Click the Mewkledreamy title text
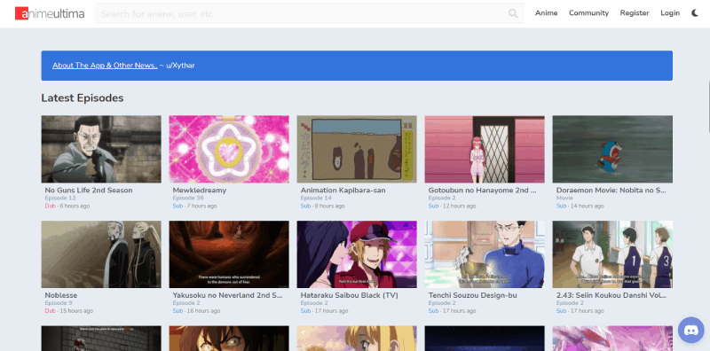 200,191
